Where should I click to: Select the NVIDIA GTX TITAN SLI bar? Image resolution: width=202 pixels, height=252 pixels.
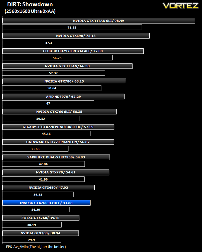point(99,21)
